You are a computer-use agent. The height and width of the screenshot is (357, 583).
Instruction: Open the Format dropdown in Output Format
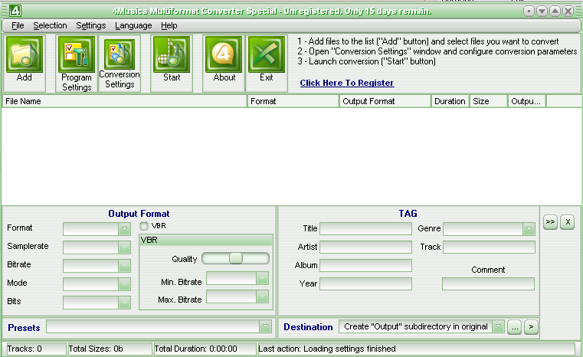(x=125, y=229)
